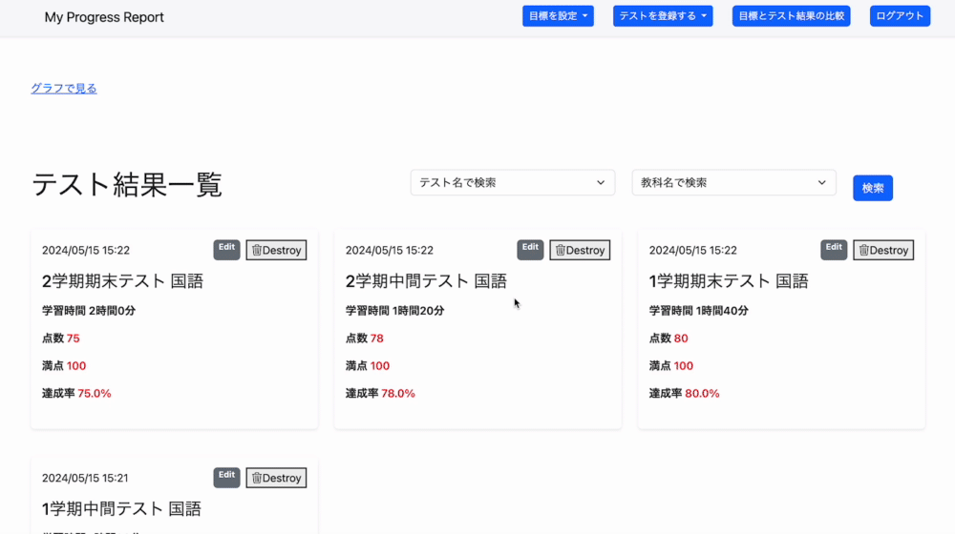The image size is (955, 534).
Task: Destroy the 2学期期末テスト 国語 result
Action: pyautogui.click(x=277, y=250)
